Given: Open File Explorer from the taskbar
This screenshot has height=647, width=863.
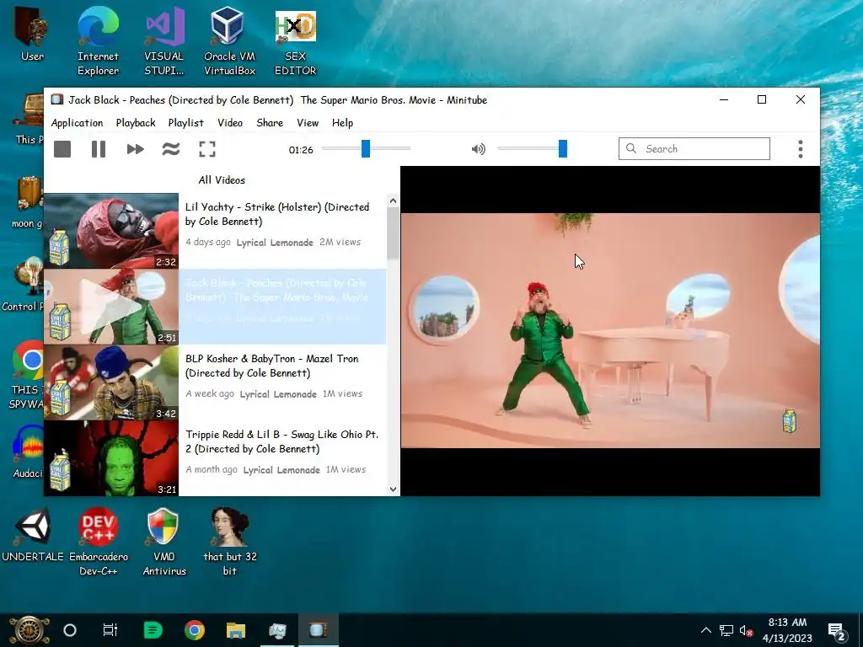Looking at the screenshot, I should (236, 630).
